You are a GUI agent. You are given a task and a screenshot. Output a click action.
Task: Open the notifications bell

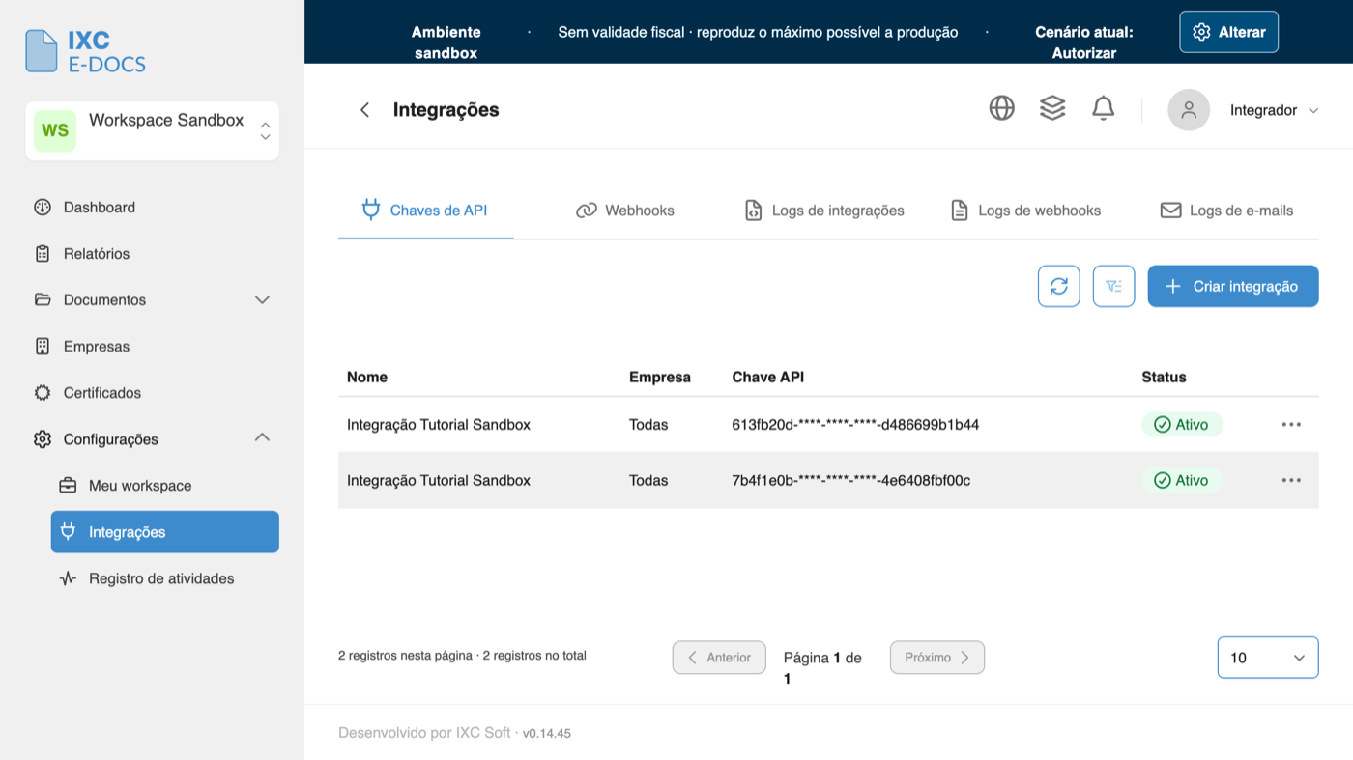tap(1103, 108)
